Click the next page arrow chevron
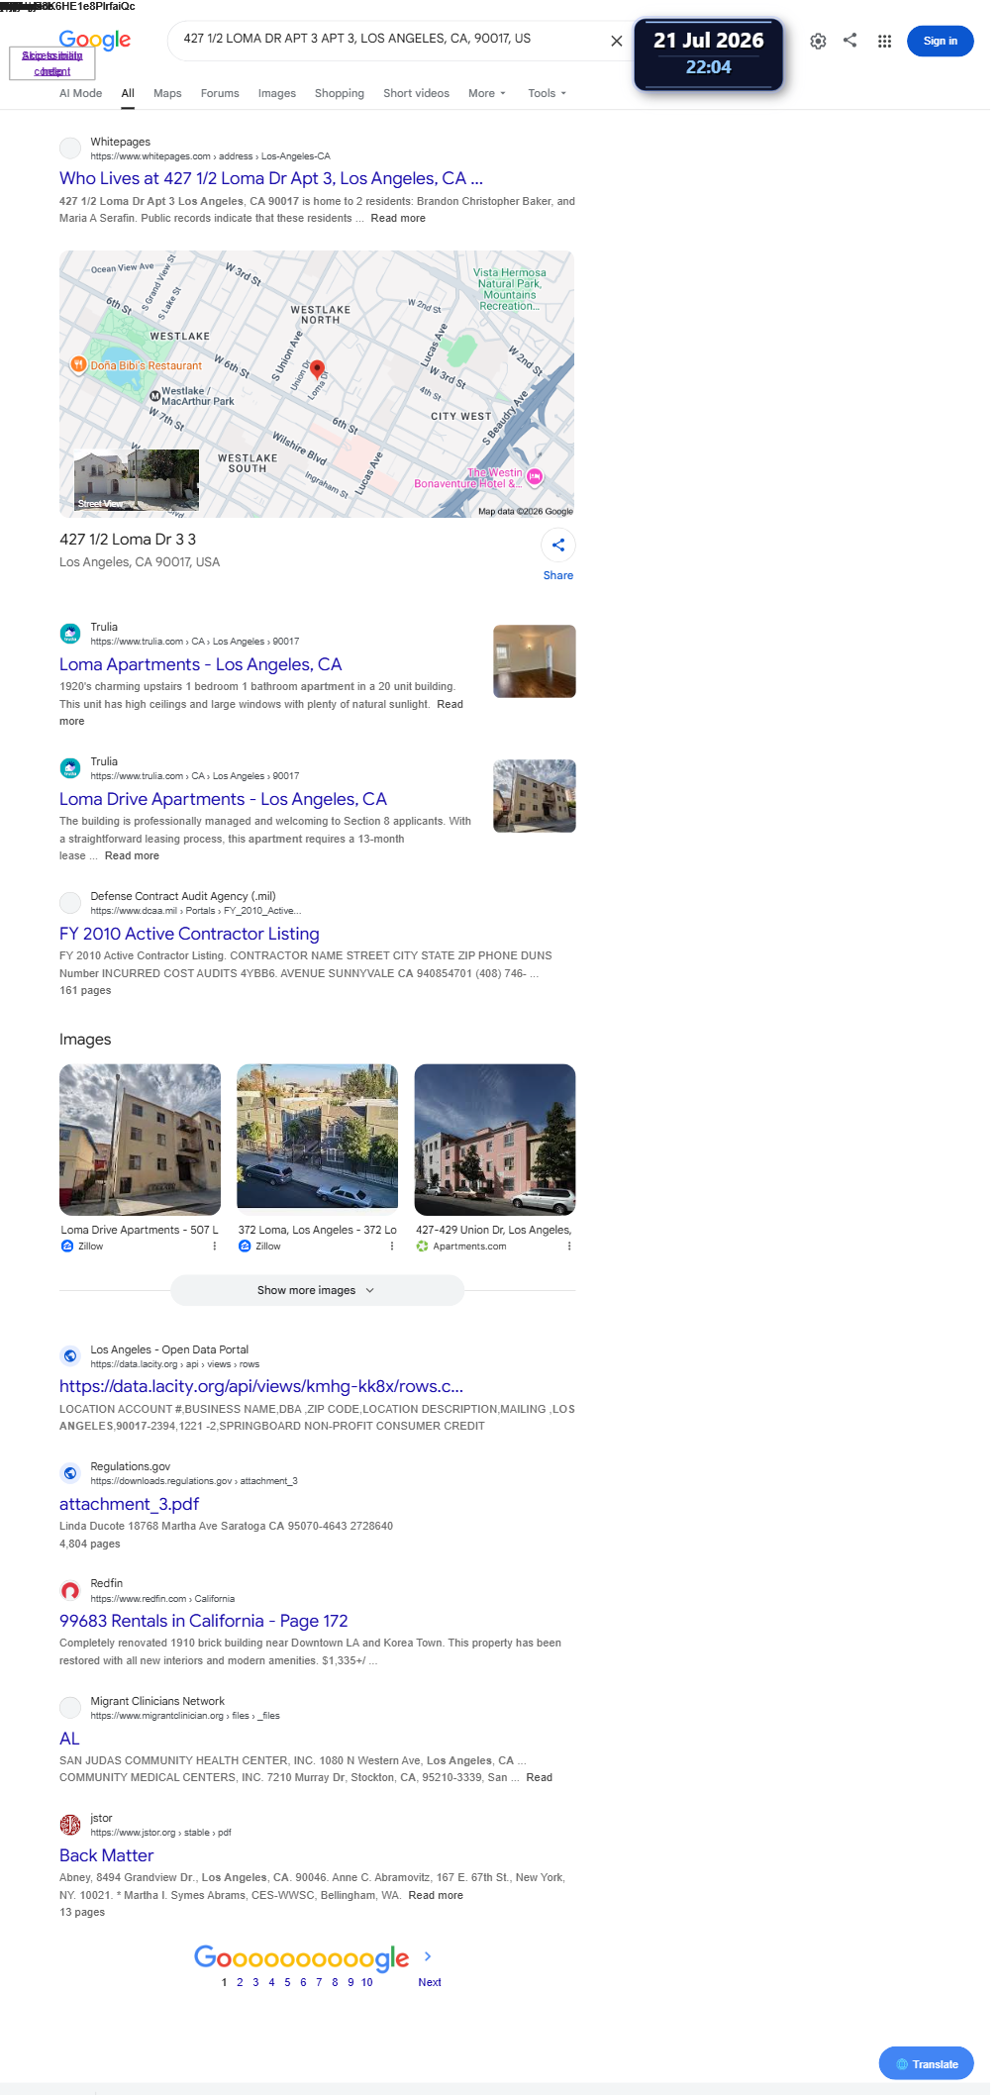1002x2095 pixels. point(428,1956)
